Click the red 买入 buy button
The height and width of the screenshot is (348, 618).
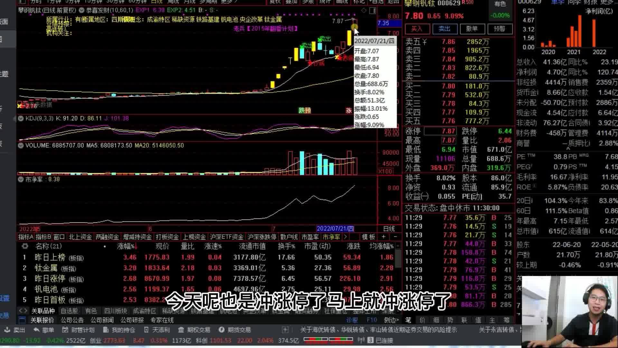[417, 29]
